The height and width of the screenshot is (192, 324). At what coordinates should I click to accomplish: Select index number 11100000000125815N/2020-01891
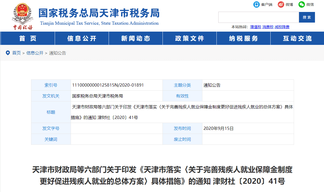coord(108,85)
